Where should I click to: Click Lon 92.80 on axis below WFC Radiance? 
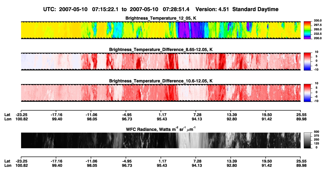[231, 165]
